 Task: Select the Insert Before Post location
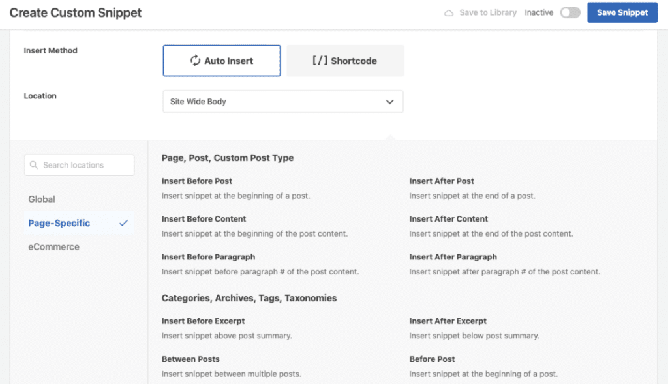point(196,181)
